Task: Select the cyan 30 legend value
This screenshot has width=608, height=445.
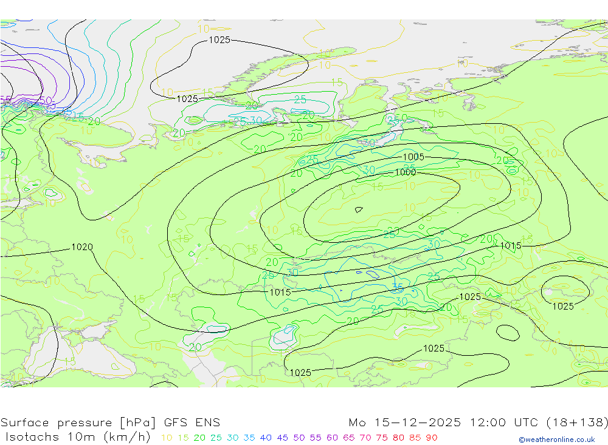Action: tap(233, 438)
